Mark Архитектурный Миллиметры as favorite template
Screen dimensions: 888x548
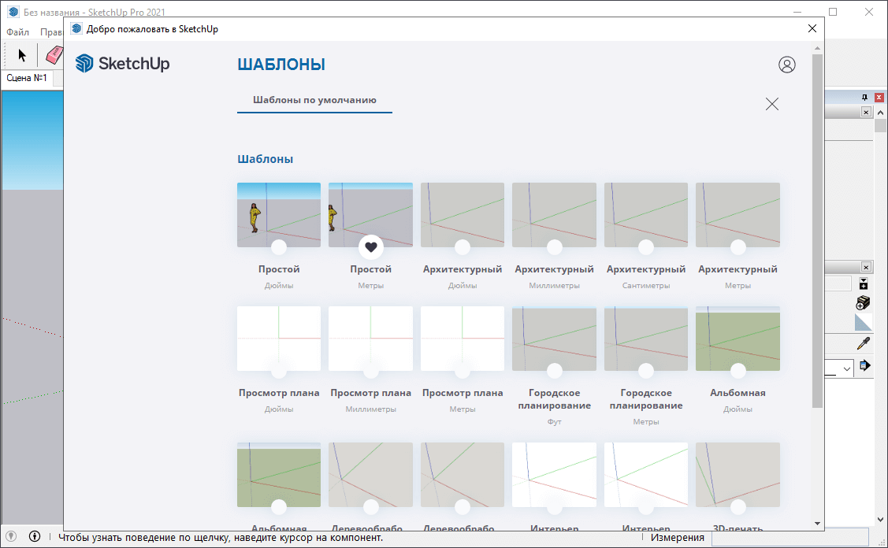pos(554,247)
